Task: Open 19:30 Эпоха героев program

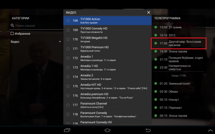Action: tap(178, 51)
